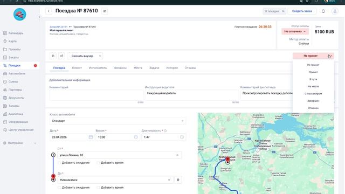Click the Время field showing 10:00
Viewport: 345px width, 194px height.
[118, 137]
